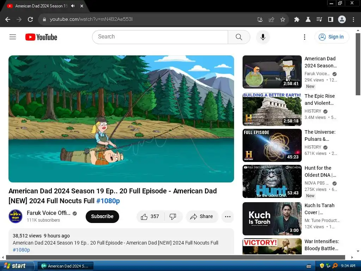
Task: Click the browser forward arrow
Action: pos(19,19)
